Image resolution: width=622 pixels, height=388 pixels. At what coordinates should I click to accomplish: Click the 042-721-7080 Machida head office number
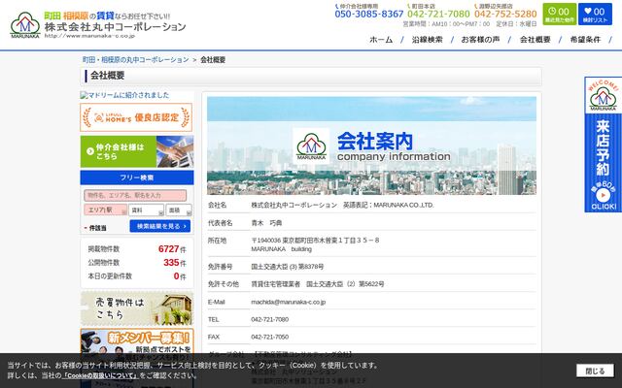438,14
